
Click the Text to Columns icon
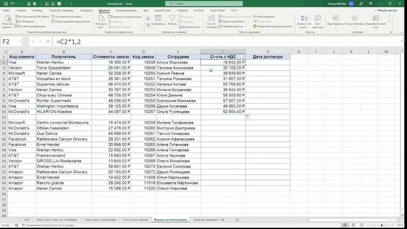pos(211,18)
